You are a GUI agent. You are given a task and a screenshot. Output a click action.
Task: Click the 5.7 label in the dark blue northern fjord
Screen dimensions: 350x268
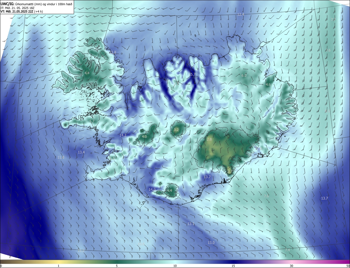coord(193,75)
